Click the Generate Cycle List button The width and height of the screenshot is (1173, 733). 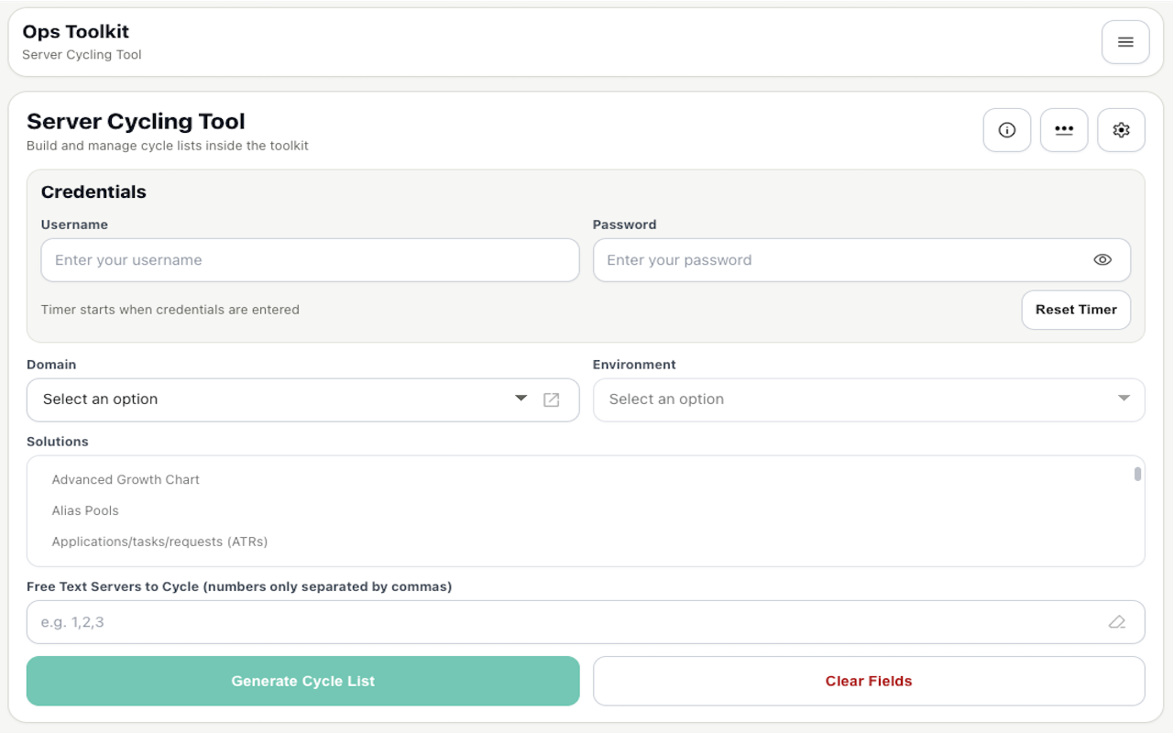pyautogui.click(x=303, y=681)
